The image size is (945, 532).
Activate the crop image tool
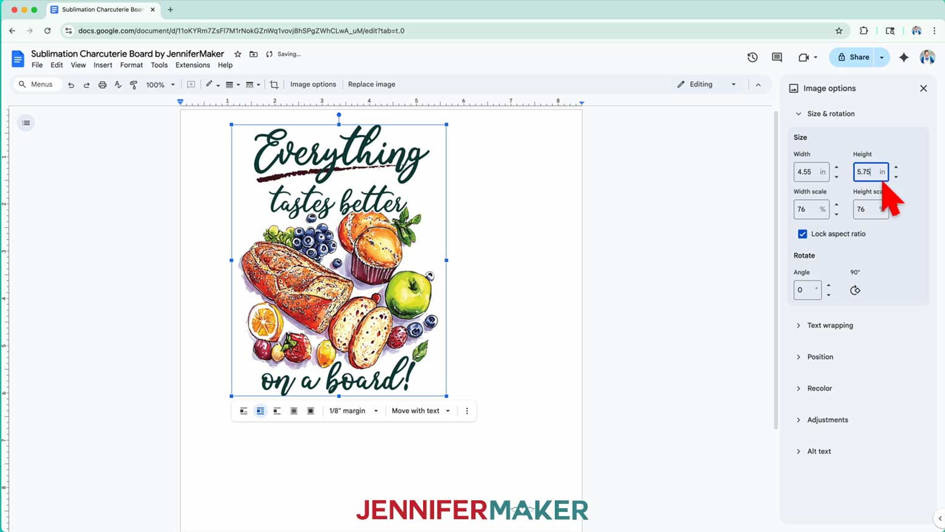(x=274, y=85)
